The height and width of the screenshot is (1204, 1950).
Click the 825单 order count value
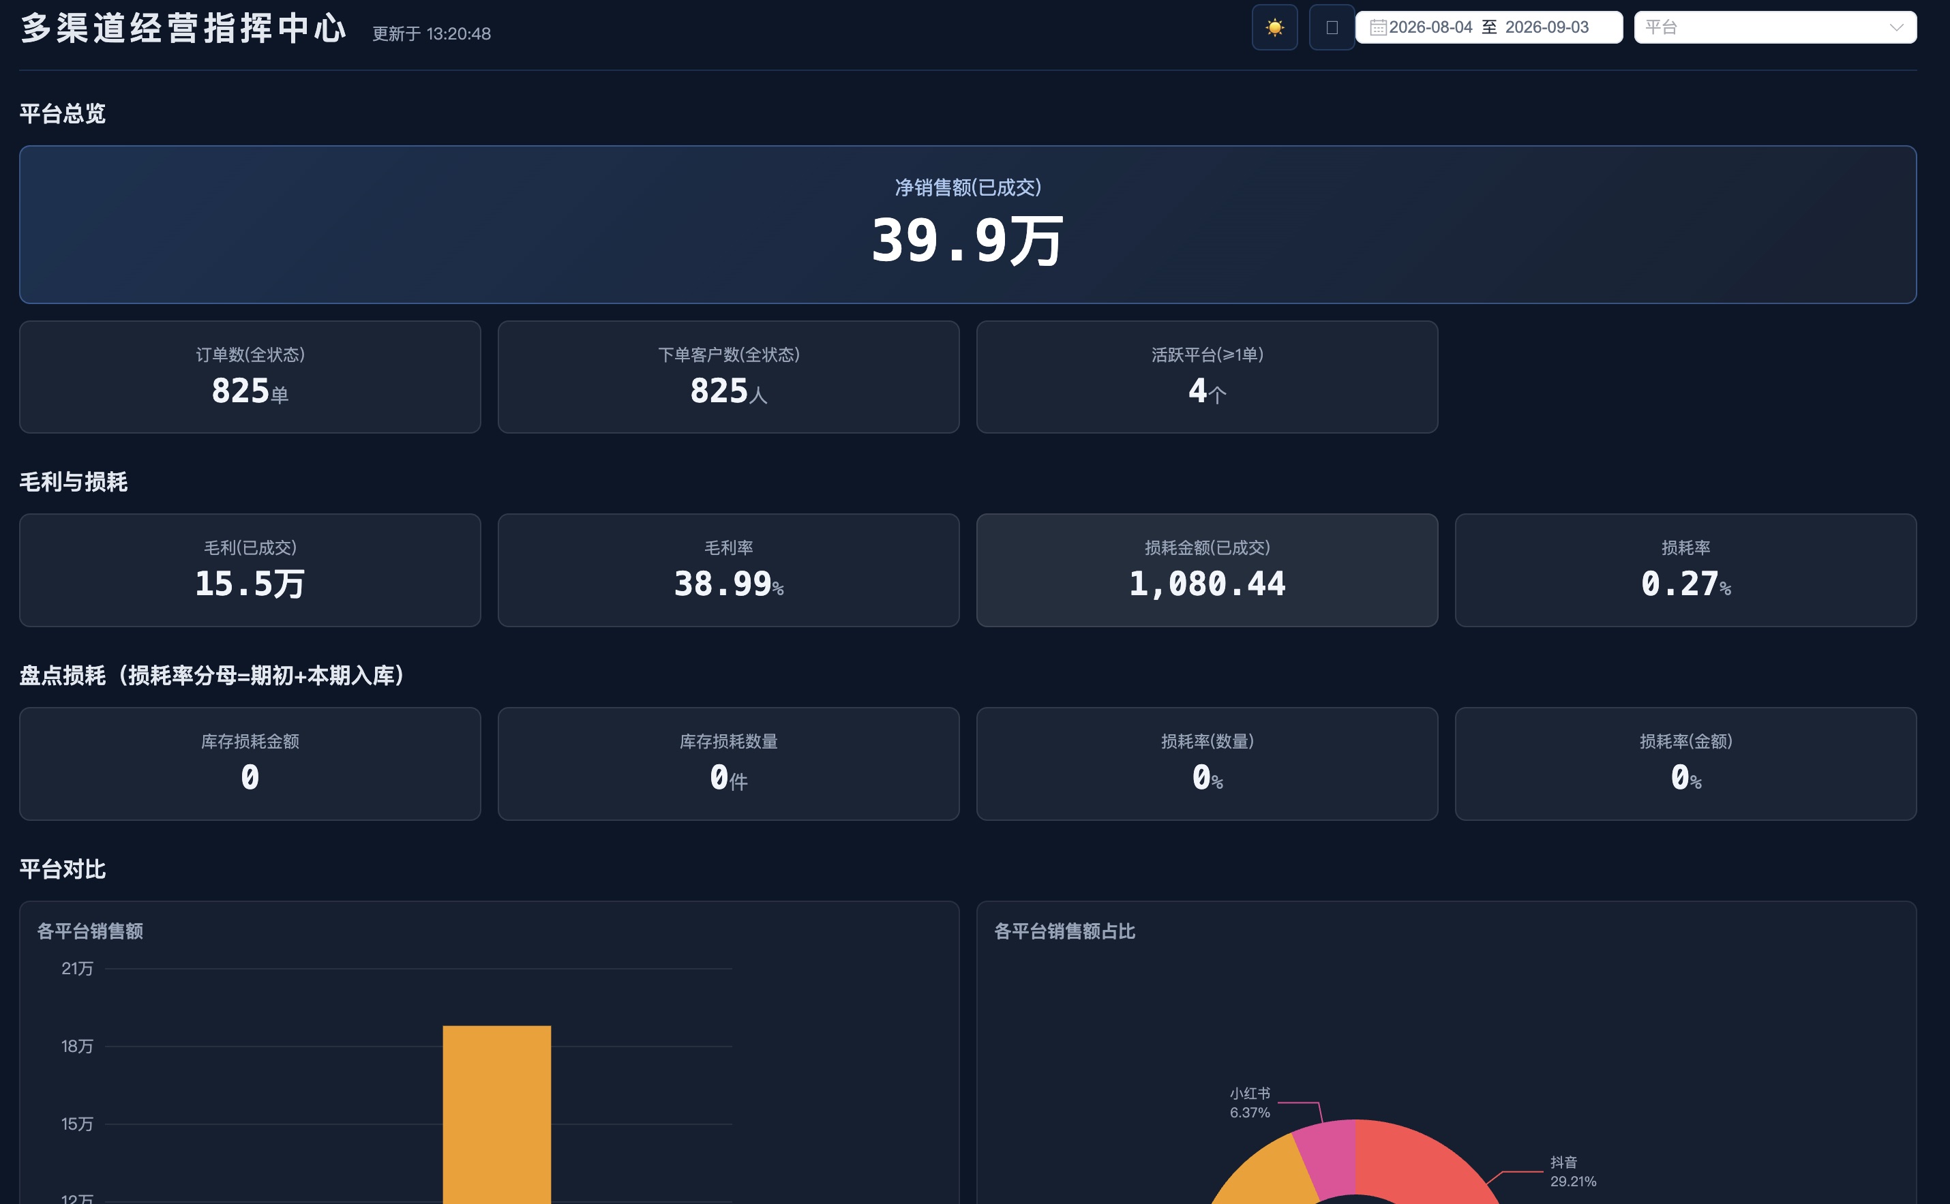click(250, 391)
